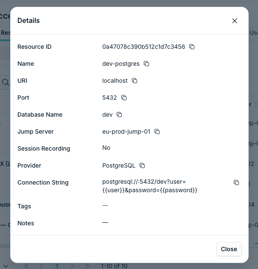Click the Resource ID text 0a47078c390b512c1d7c3456
The height and width of the screenshot is (269, 258).
[143, 47]
